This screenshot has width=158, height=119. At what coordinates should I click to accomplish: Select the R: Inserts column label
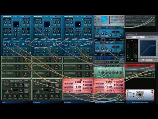click(x=67, y=102)
